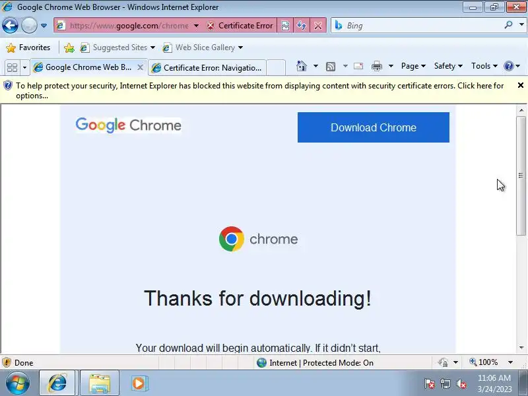The width and height of the screenshot is (528, 396).
Task: Click the scrollbar up arrow
Action: tap(521, 110)
